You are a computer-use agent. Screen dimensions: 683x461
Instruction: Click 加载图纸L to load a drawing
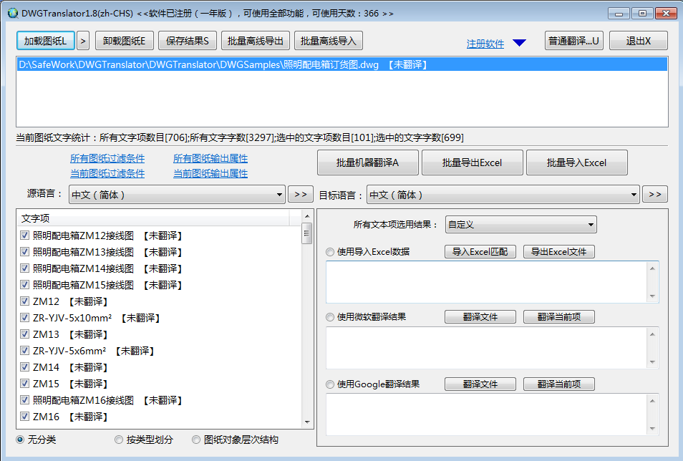click(46, 40)
